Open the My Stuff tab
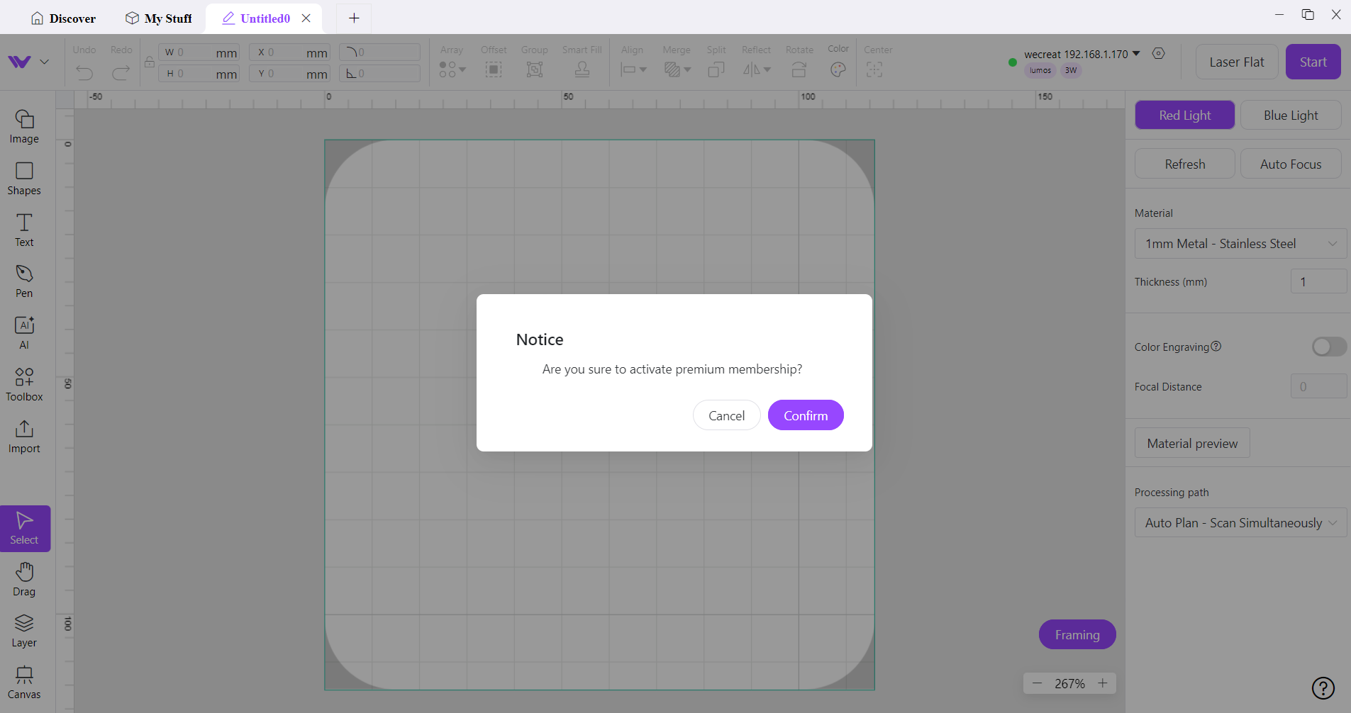Screen dimensions: 1351x713 pos(159,18)
